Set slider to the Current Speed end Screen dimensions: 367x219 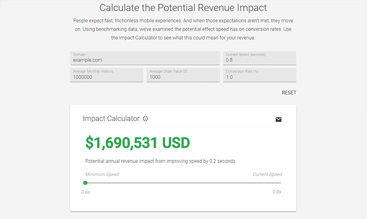(x=280, y=183)
